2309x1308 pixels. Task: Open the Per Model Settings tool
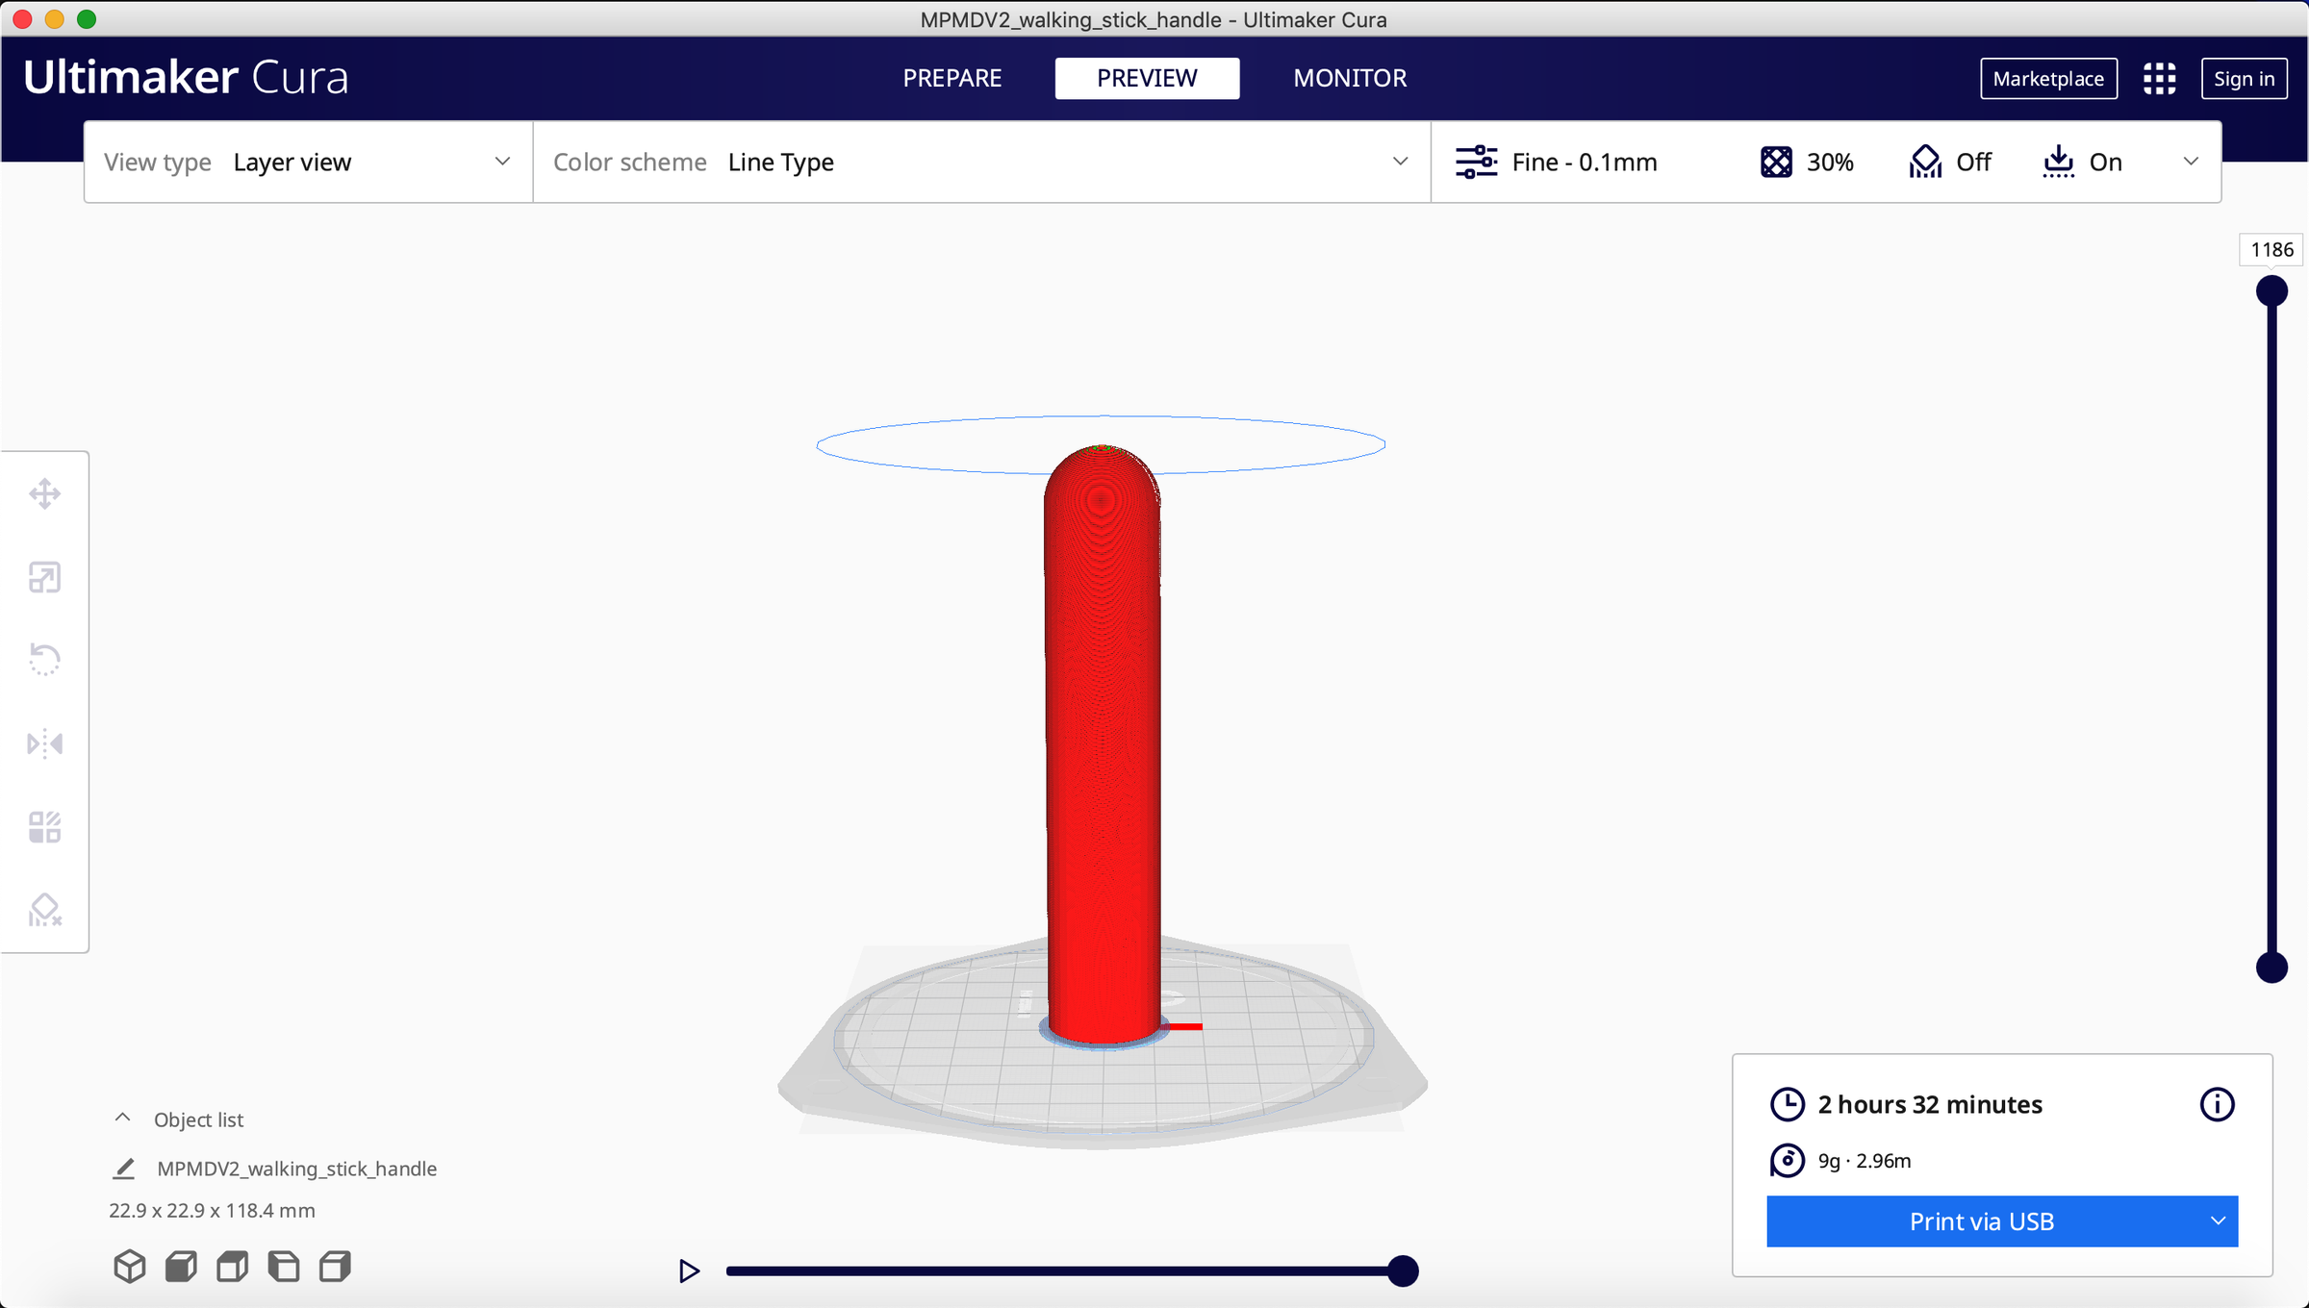(44, 826)
